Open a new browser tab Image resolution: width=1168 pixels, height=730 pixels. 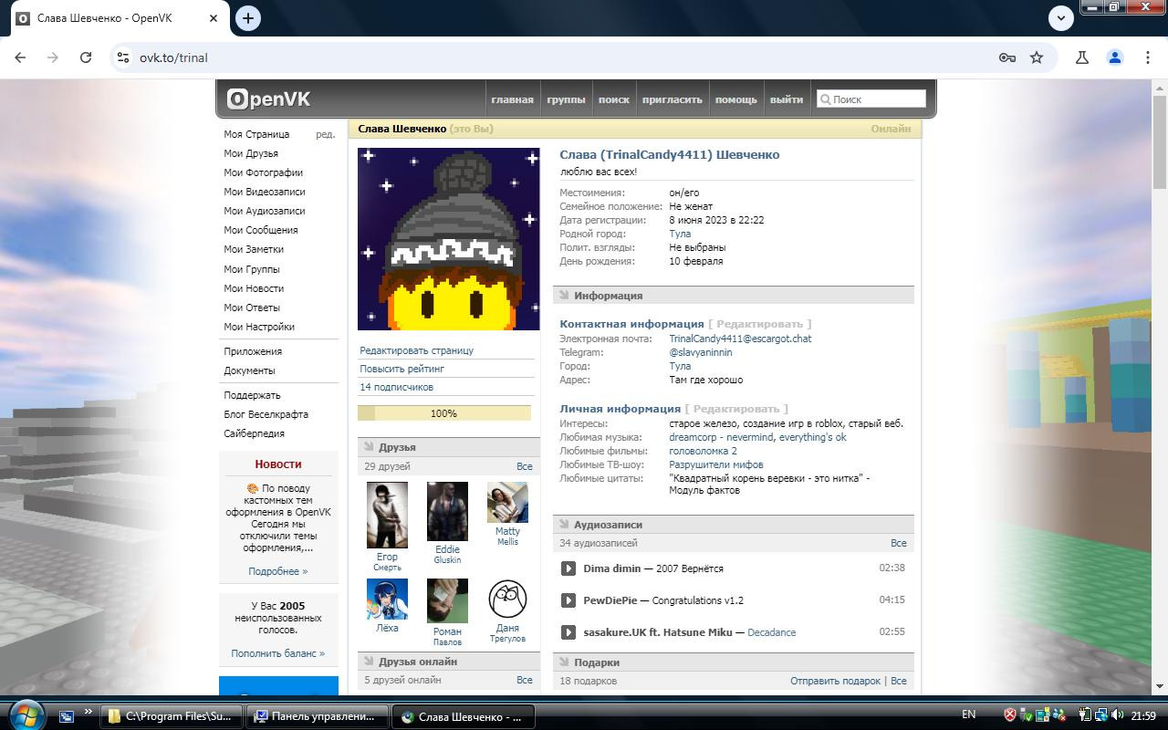(x=248, y=18)
